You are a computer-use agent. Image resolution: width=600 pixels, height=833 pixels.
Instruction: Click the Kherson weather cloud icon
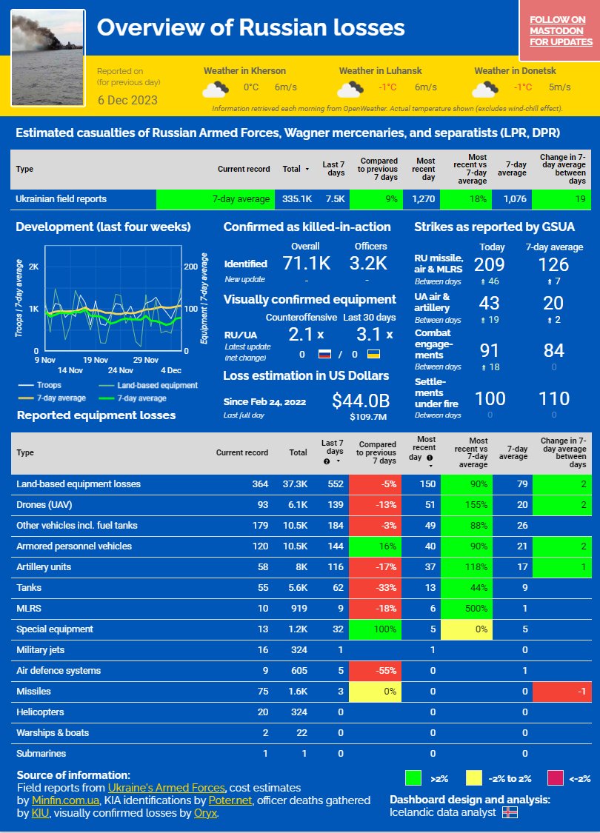point(216,89)
